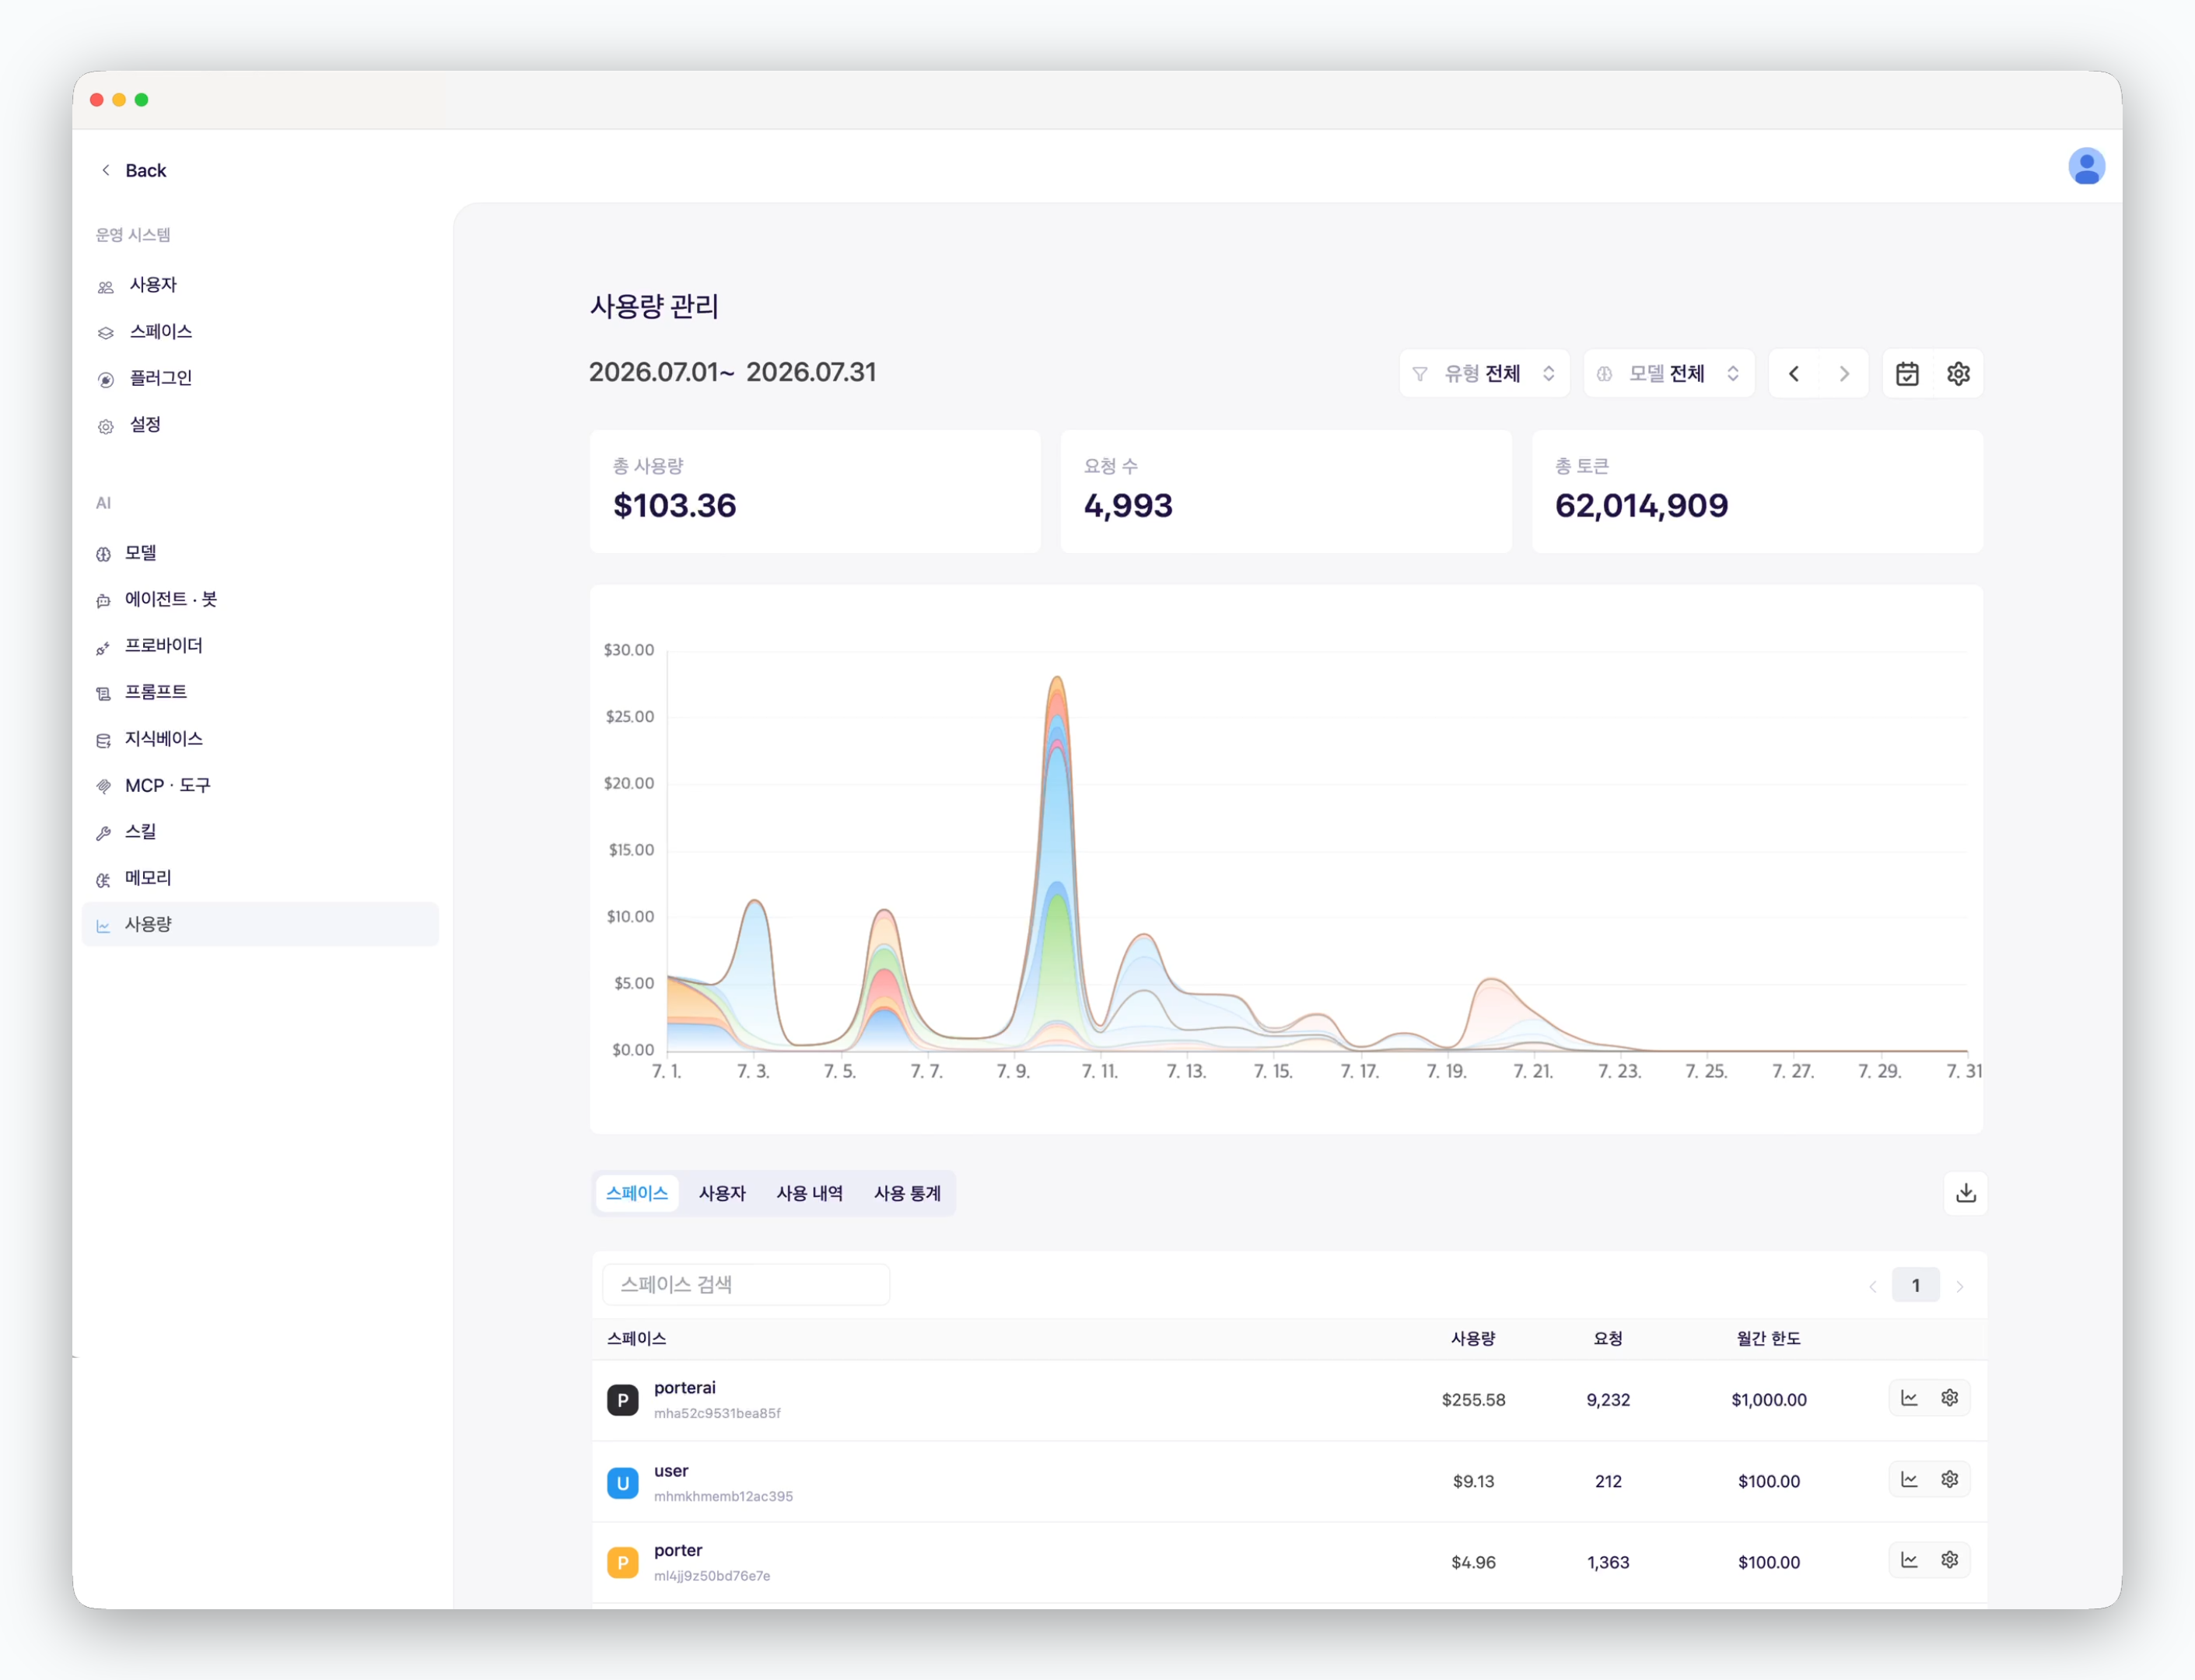Download usage data via export icon
2195x1680 pixels.
[1965, 1193]
